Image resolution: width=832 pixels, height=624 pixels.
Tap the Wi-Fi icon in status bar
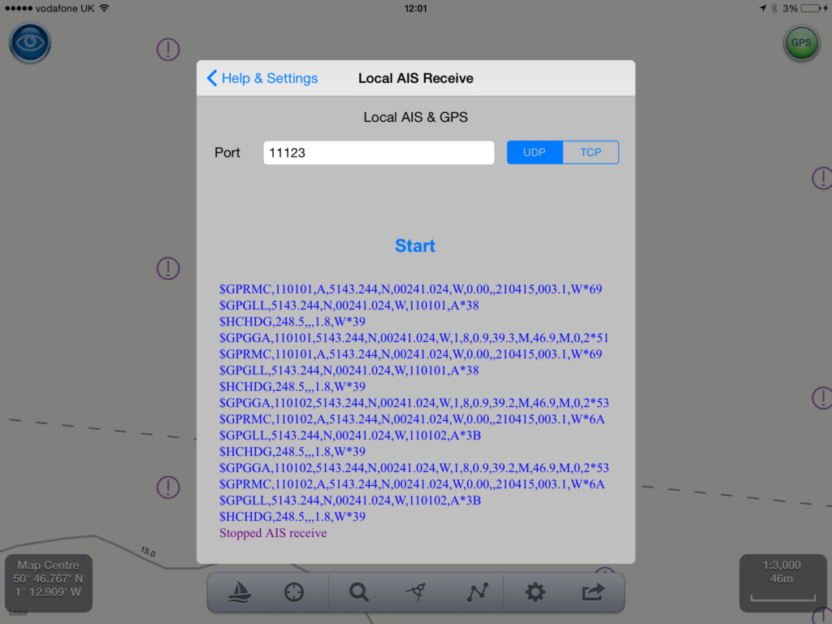coord(105,8)
